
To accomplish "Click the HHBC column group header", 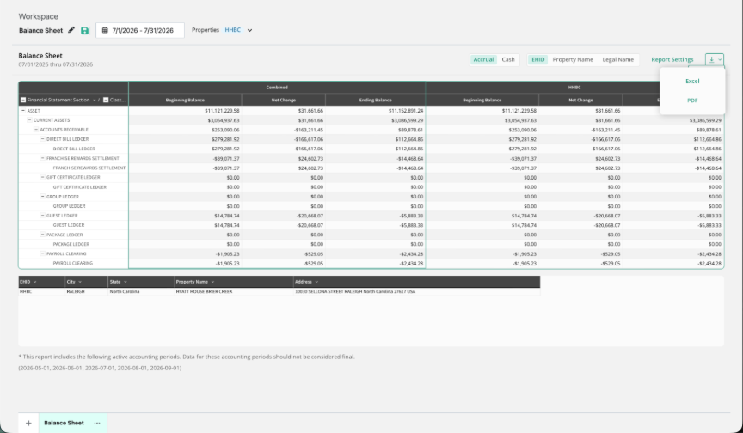I will 574,88.
